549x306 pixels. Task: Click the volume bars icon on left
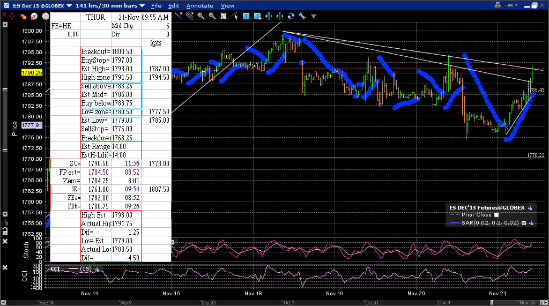(5, 222)
